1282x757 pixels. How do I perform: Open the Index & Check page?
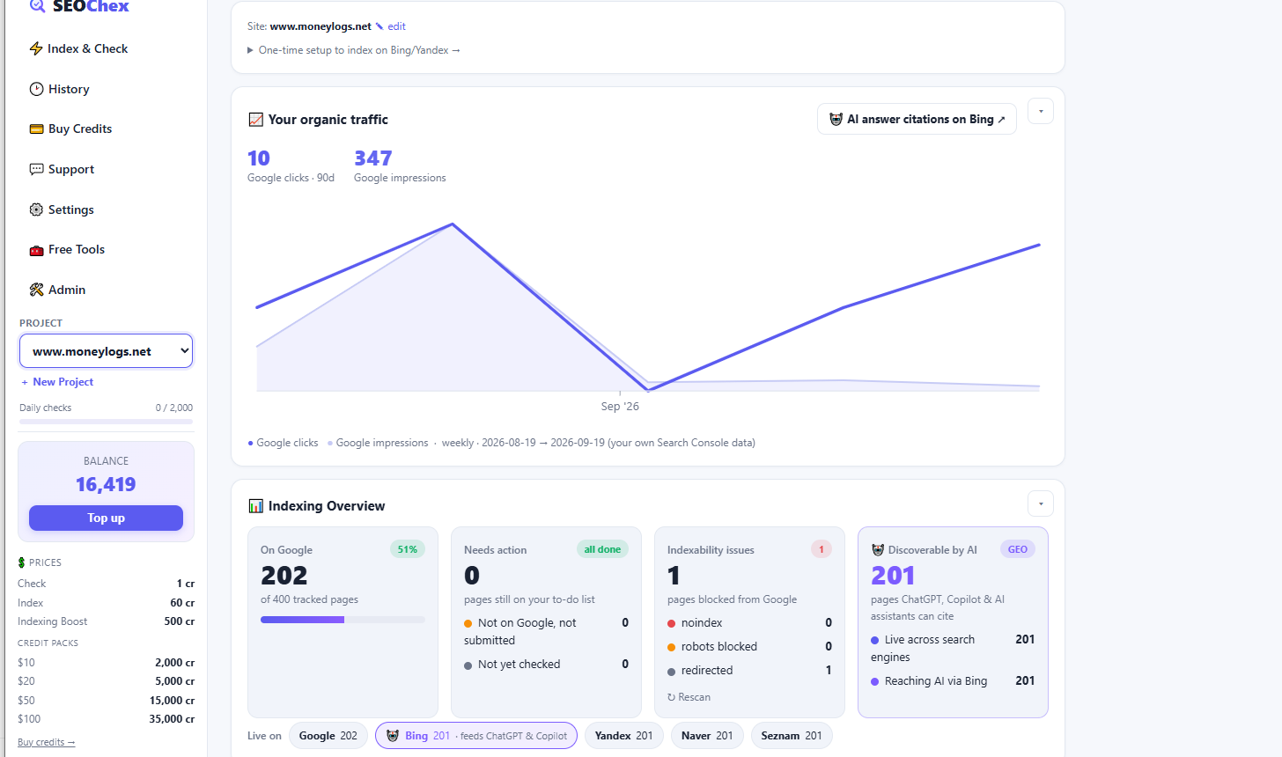78,48
